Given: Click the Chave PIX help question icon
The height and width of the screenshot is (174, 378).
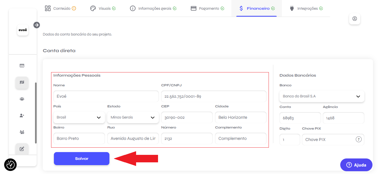Looking at the screenshot, I should click(359, 140).
